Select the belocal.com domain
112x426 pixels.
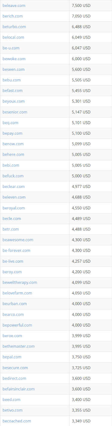[x=13, y=37]
